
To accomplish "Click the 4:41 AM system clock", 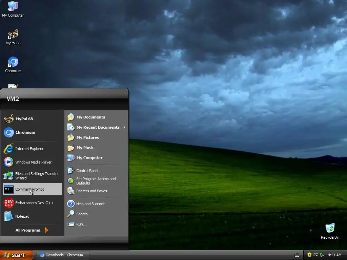I will coord(334,255).
